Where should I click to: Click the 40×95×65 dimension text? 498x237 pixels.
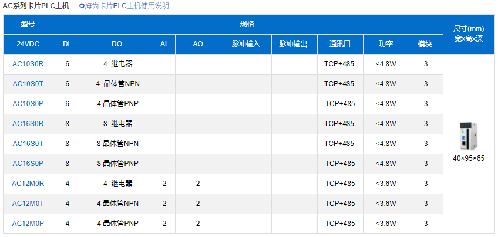[469, 158]
